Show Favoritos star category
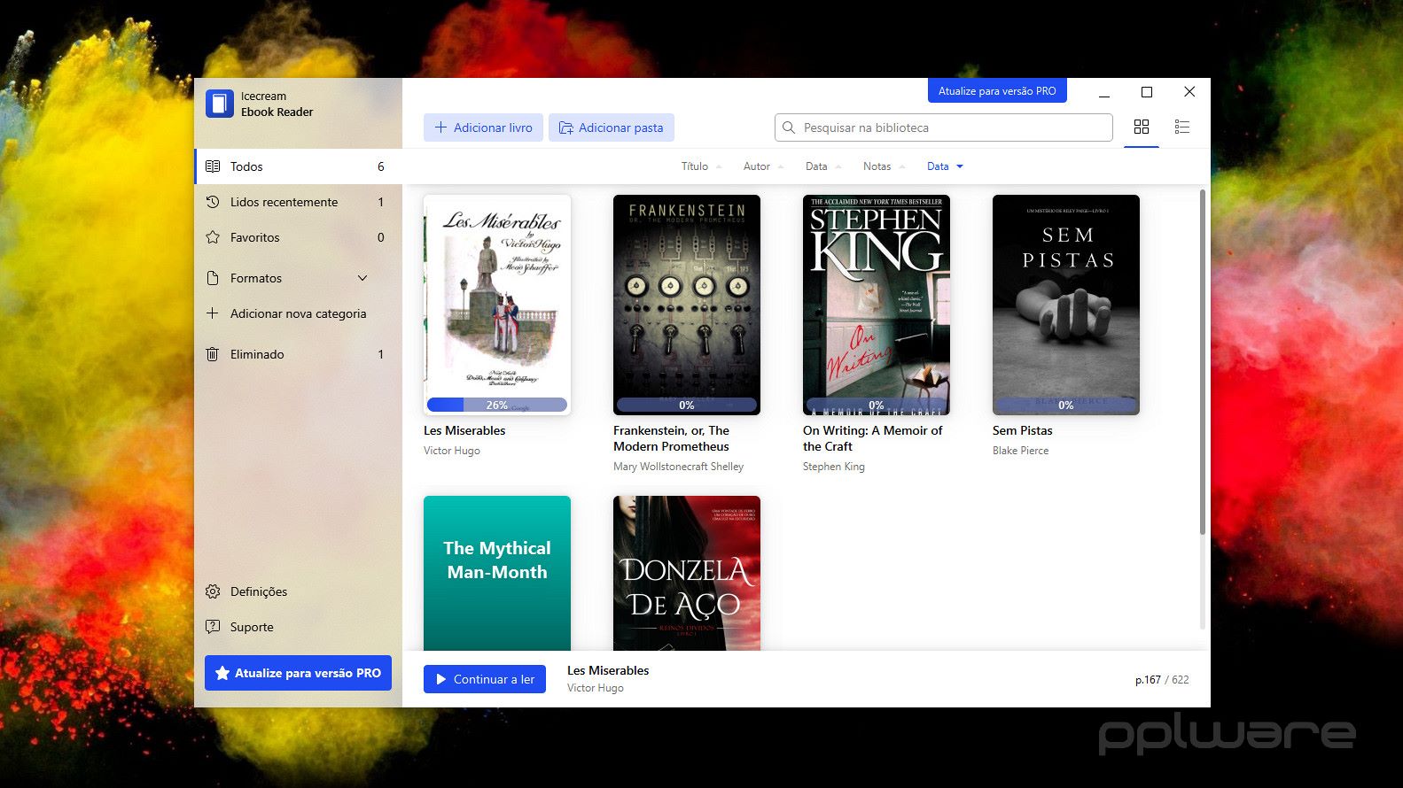 pyautogui.click(x=254, y=237)
